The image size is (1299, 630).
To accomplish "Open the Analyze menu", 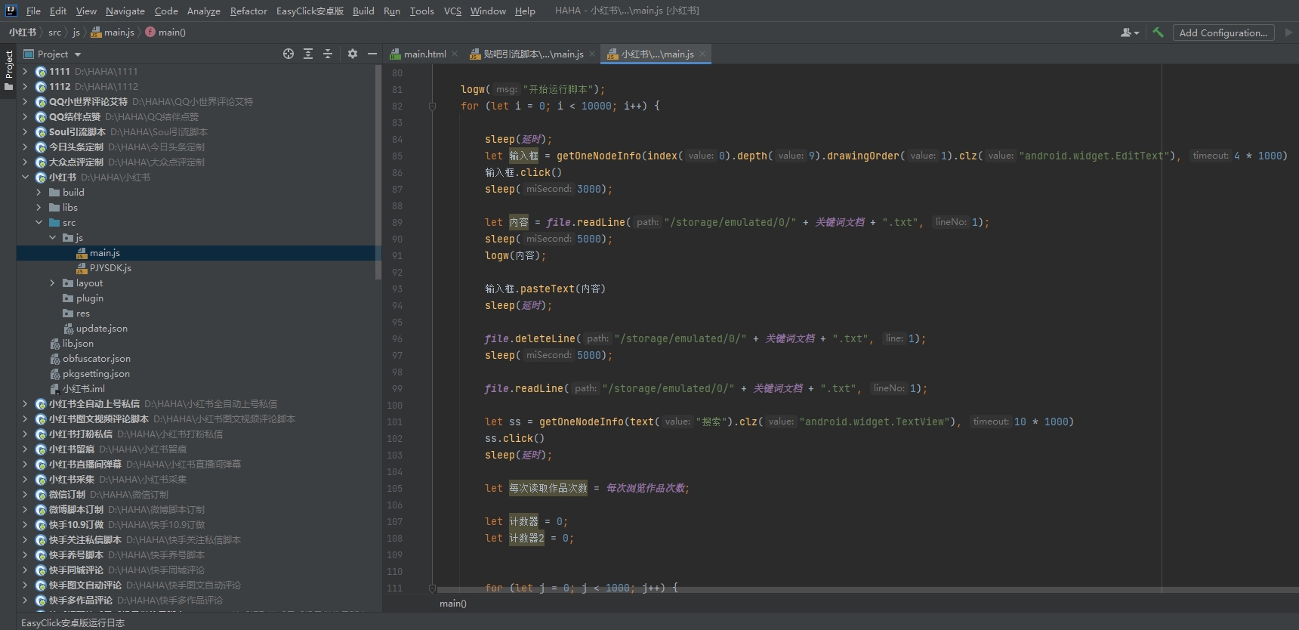I will 204,11.
